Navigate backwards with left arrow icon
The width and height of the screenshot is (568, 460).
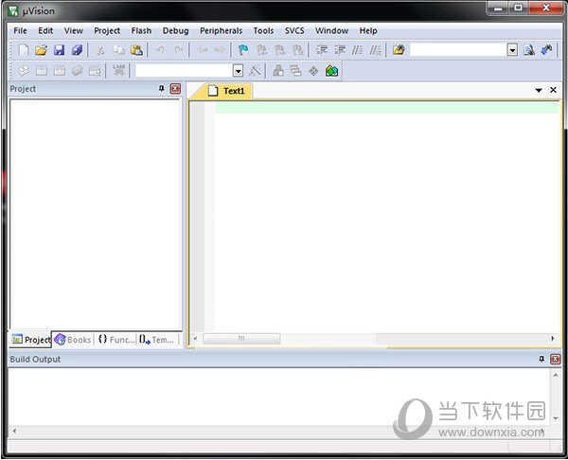(x=203, y=50)
